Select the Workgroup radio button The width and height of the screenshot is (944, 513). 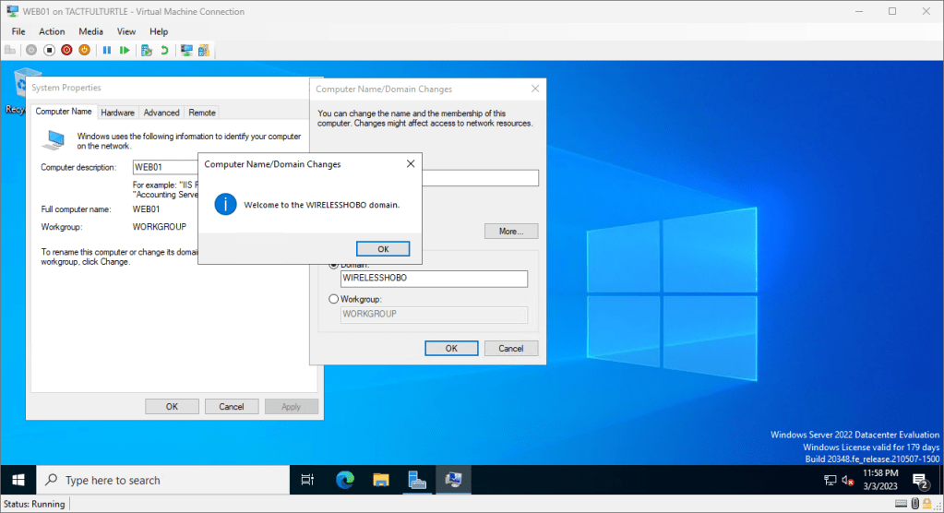pos(334,299)
